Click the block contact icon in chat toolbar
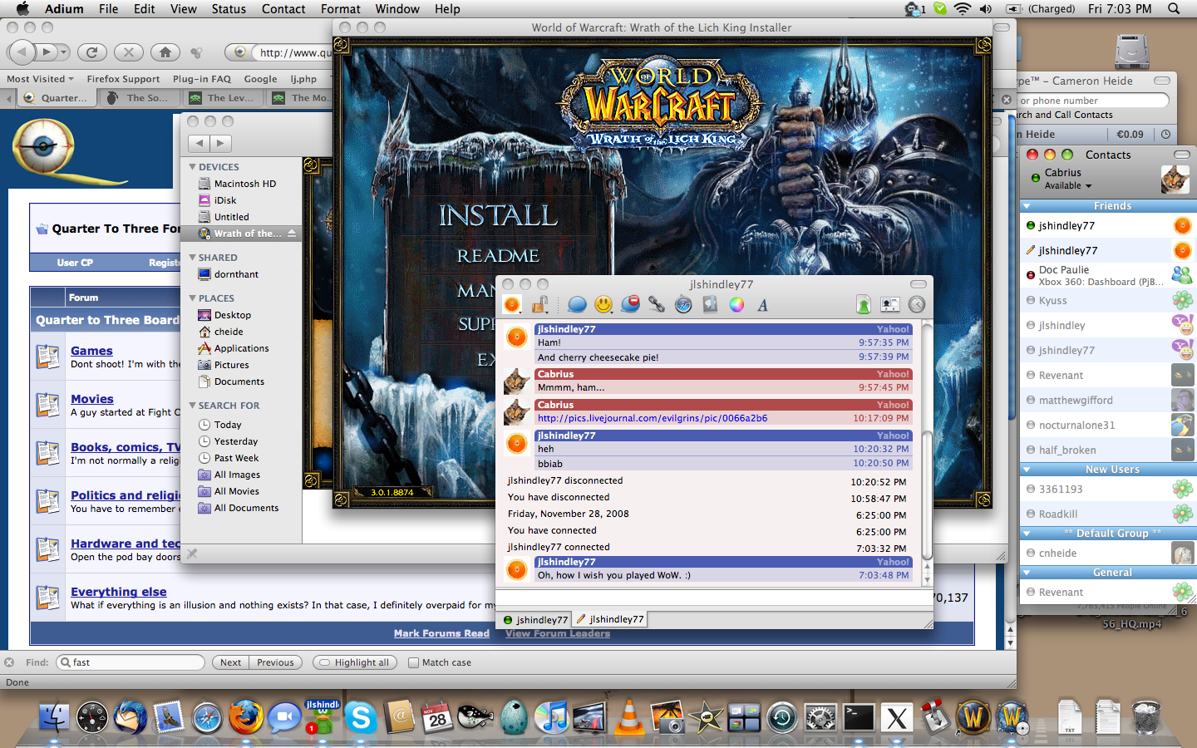 click(630, 305)
